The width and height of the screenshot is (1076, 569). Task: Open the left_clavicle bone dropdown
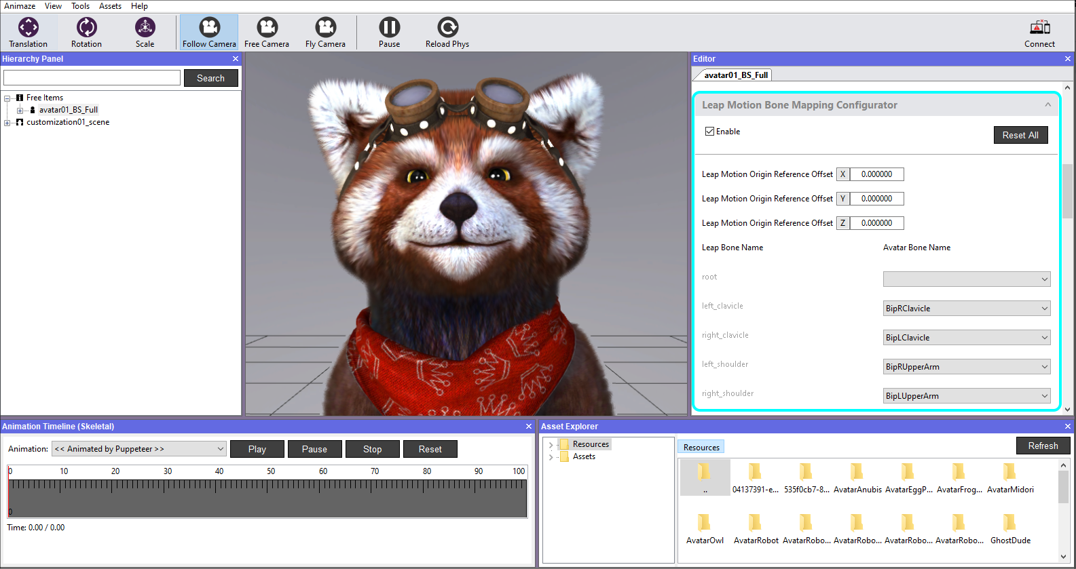tap(967, 309)
